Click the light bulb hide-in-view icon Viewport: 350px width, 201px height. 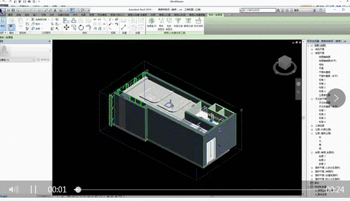coord(110,19)
